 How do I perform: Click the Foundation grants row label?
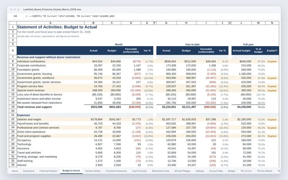[28, 69]
